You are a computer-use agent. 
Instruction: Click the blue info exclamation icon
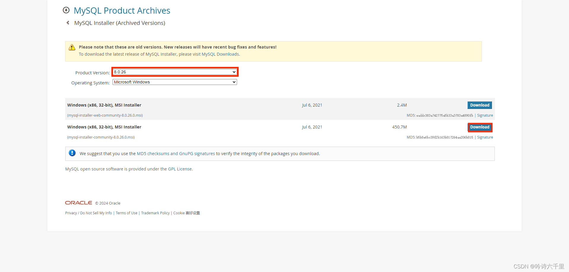pos(72,153)
